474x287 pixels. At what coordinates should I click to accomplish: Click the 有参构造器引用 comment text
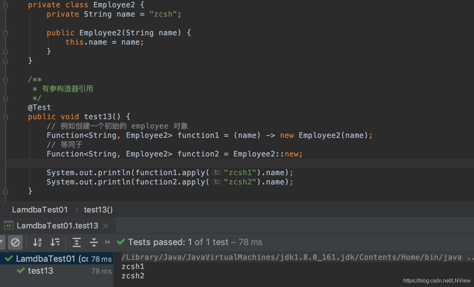tap(67, 89)
